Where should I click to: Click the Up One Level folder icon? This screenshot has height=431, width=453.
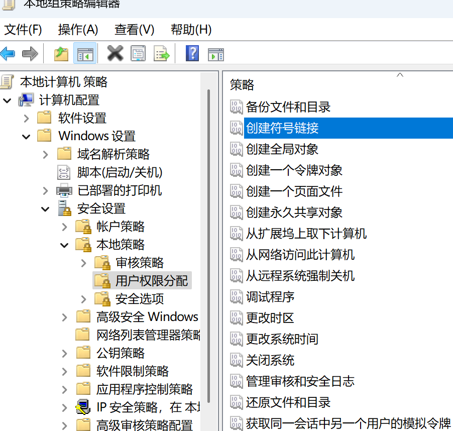coord(61,53)
